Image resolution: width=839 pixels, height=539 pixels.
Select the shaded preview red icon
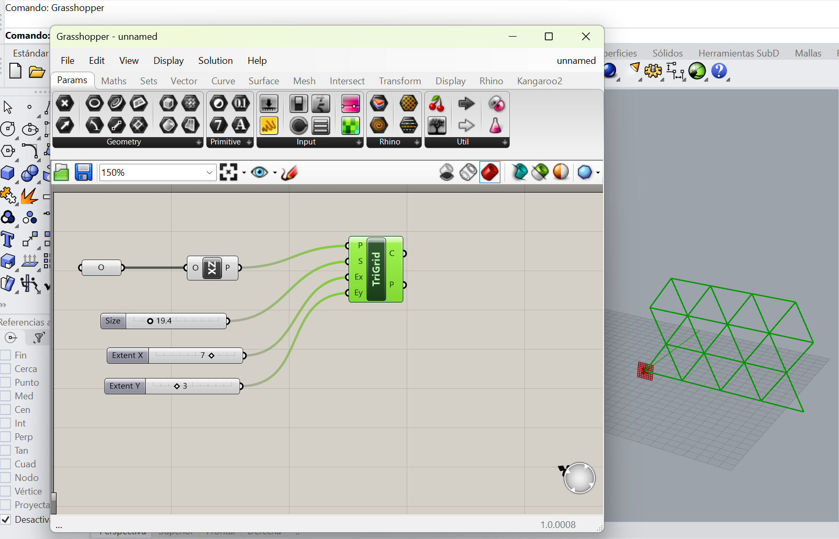pos(490,172)
